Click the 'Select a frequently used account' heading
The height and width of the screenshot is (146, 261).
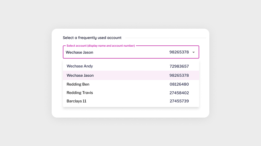pyautogui.click(x=92, y=38)
